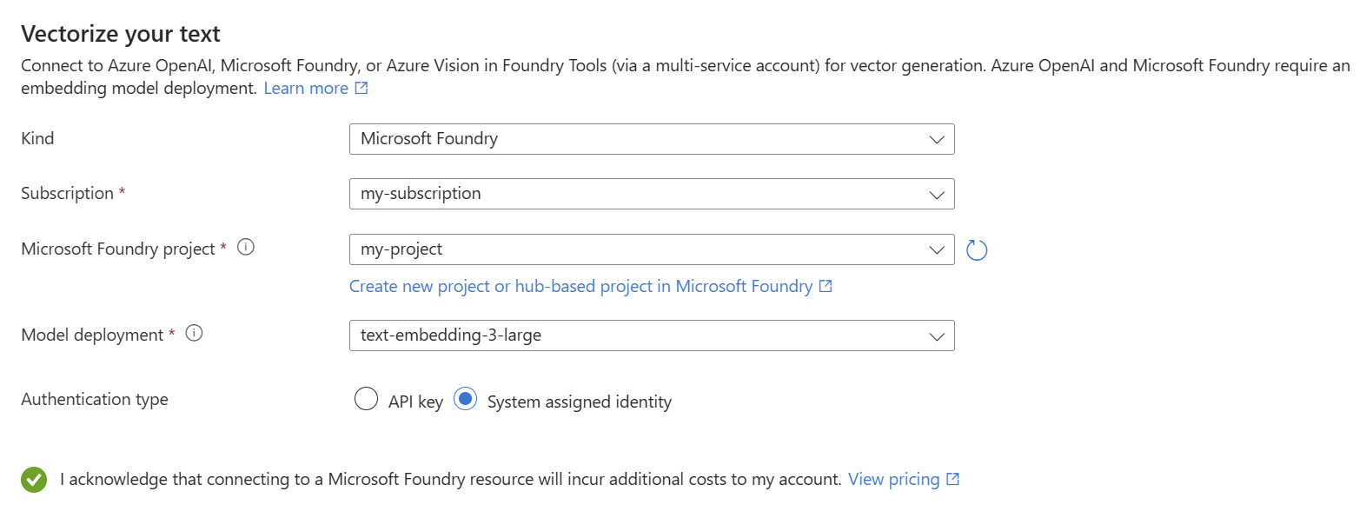The image size is (1366, 518).
Task: Open the Learn more link
Action: click(306, 88)
